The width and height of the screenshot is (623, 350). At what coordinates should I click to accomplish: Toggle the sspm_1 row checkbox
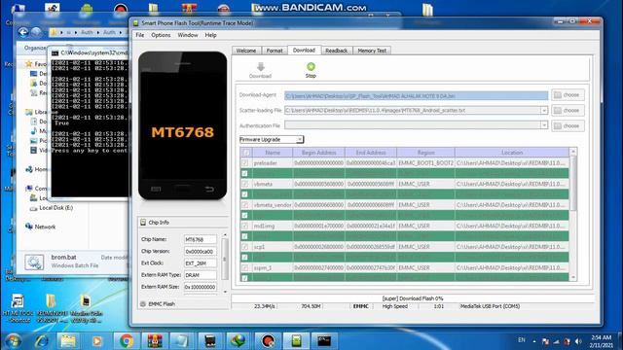tap(244, 268)
